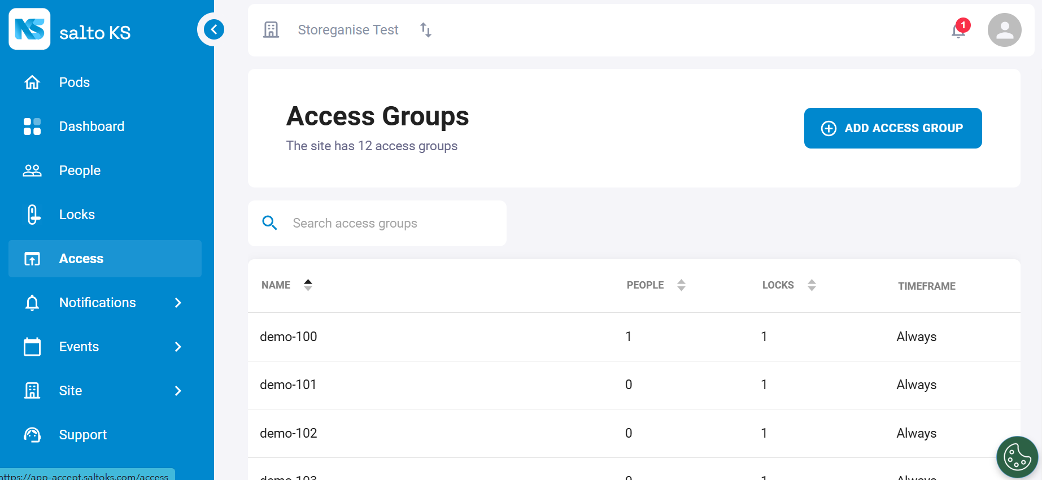Image resolution: width=1042 pixels, height=480 pixels.
Task: Click the search magnifier icon
Action: 270,223
